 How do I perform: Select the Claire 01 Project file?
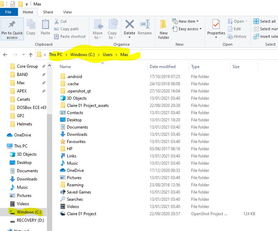pyautogui.click(x=81, y=214)
